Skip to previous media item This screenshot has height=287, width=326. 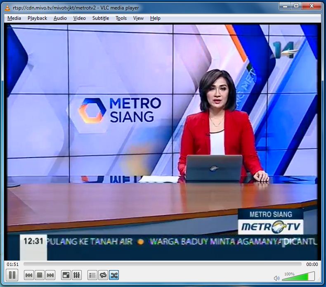pyautogui.click(x=29, y=275)
